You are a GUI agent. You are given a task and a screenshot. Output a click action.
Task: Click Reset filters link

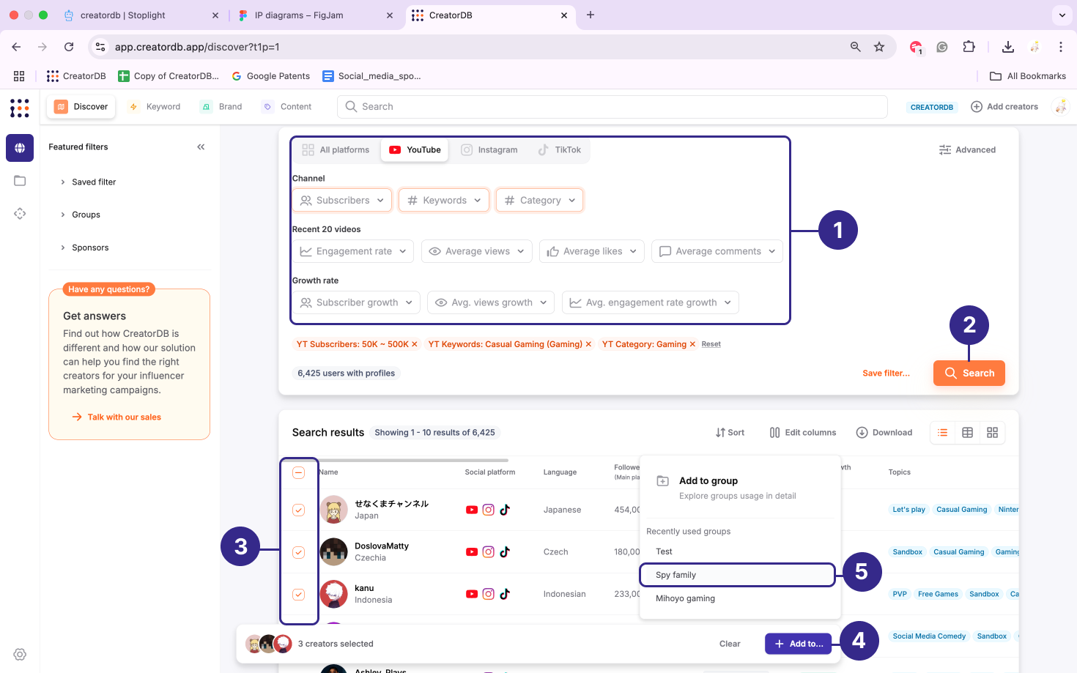[711, 344]
